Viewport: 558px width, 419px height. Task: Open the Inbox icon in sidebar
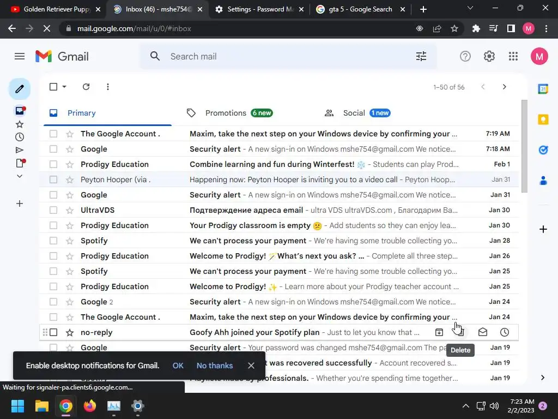(x=20, y=111)
